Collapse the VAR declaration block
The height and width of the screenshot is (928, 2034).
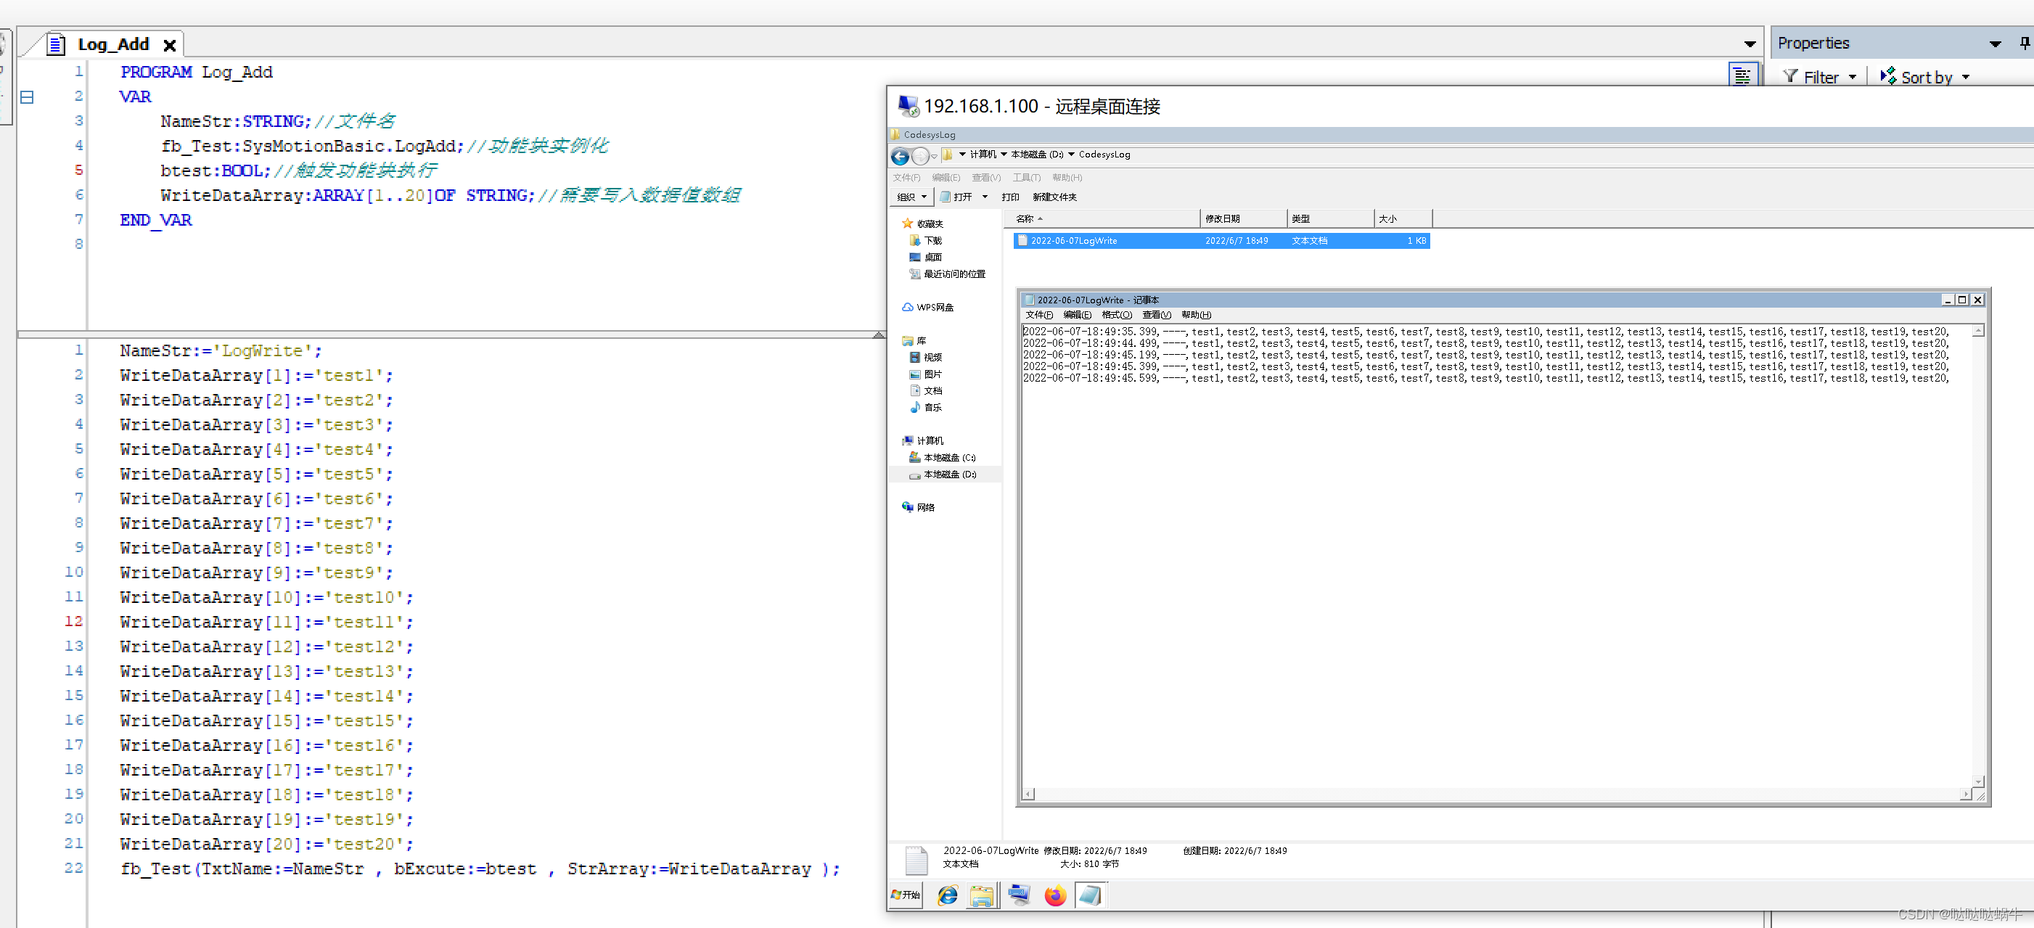point(27,97)
